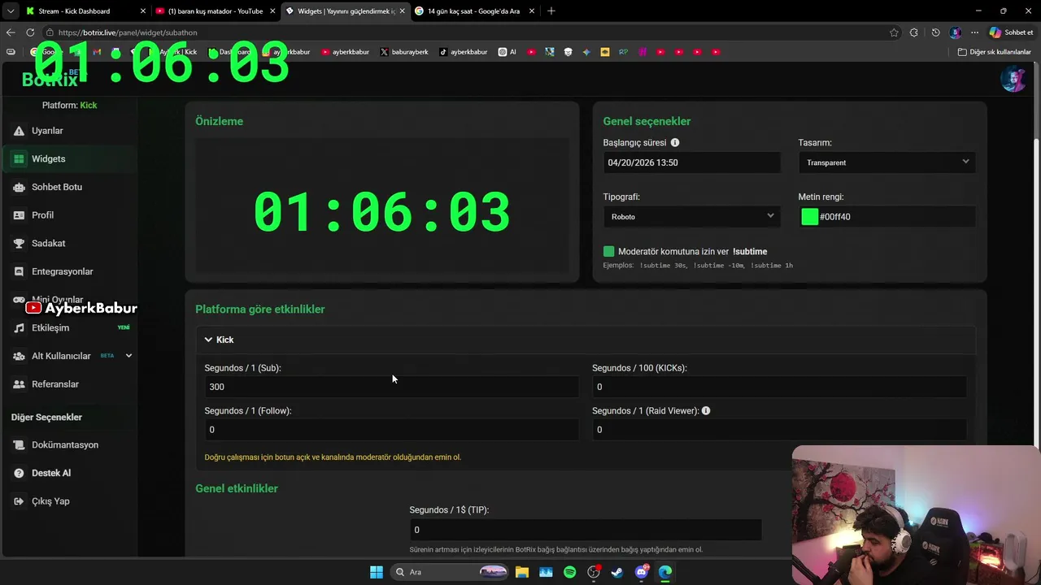The height and width of the screenshot is (585, 1041).
Task: Click the Başlangıç süresi date field
Action: coord(691,162)
